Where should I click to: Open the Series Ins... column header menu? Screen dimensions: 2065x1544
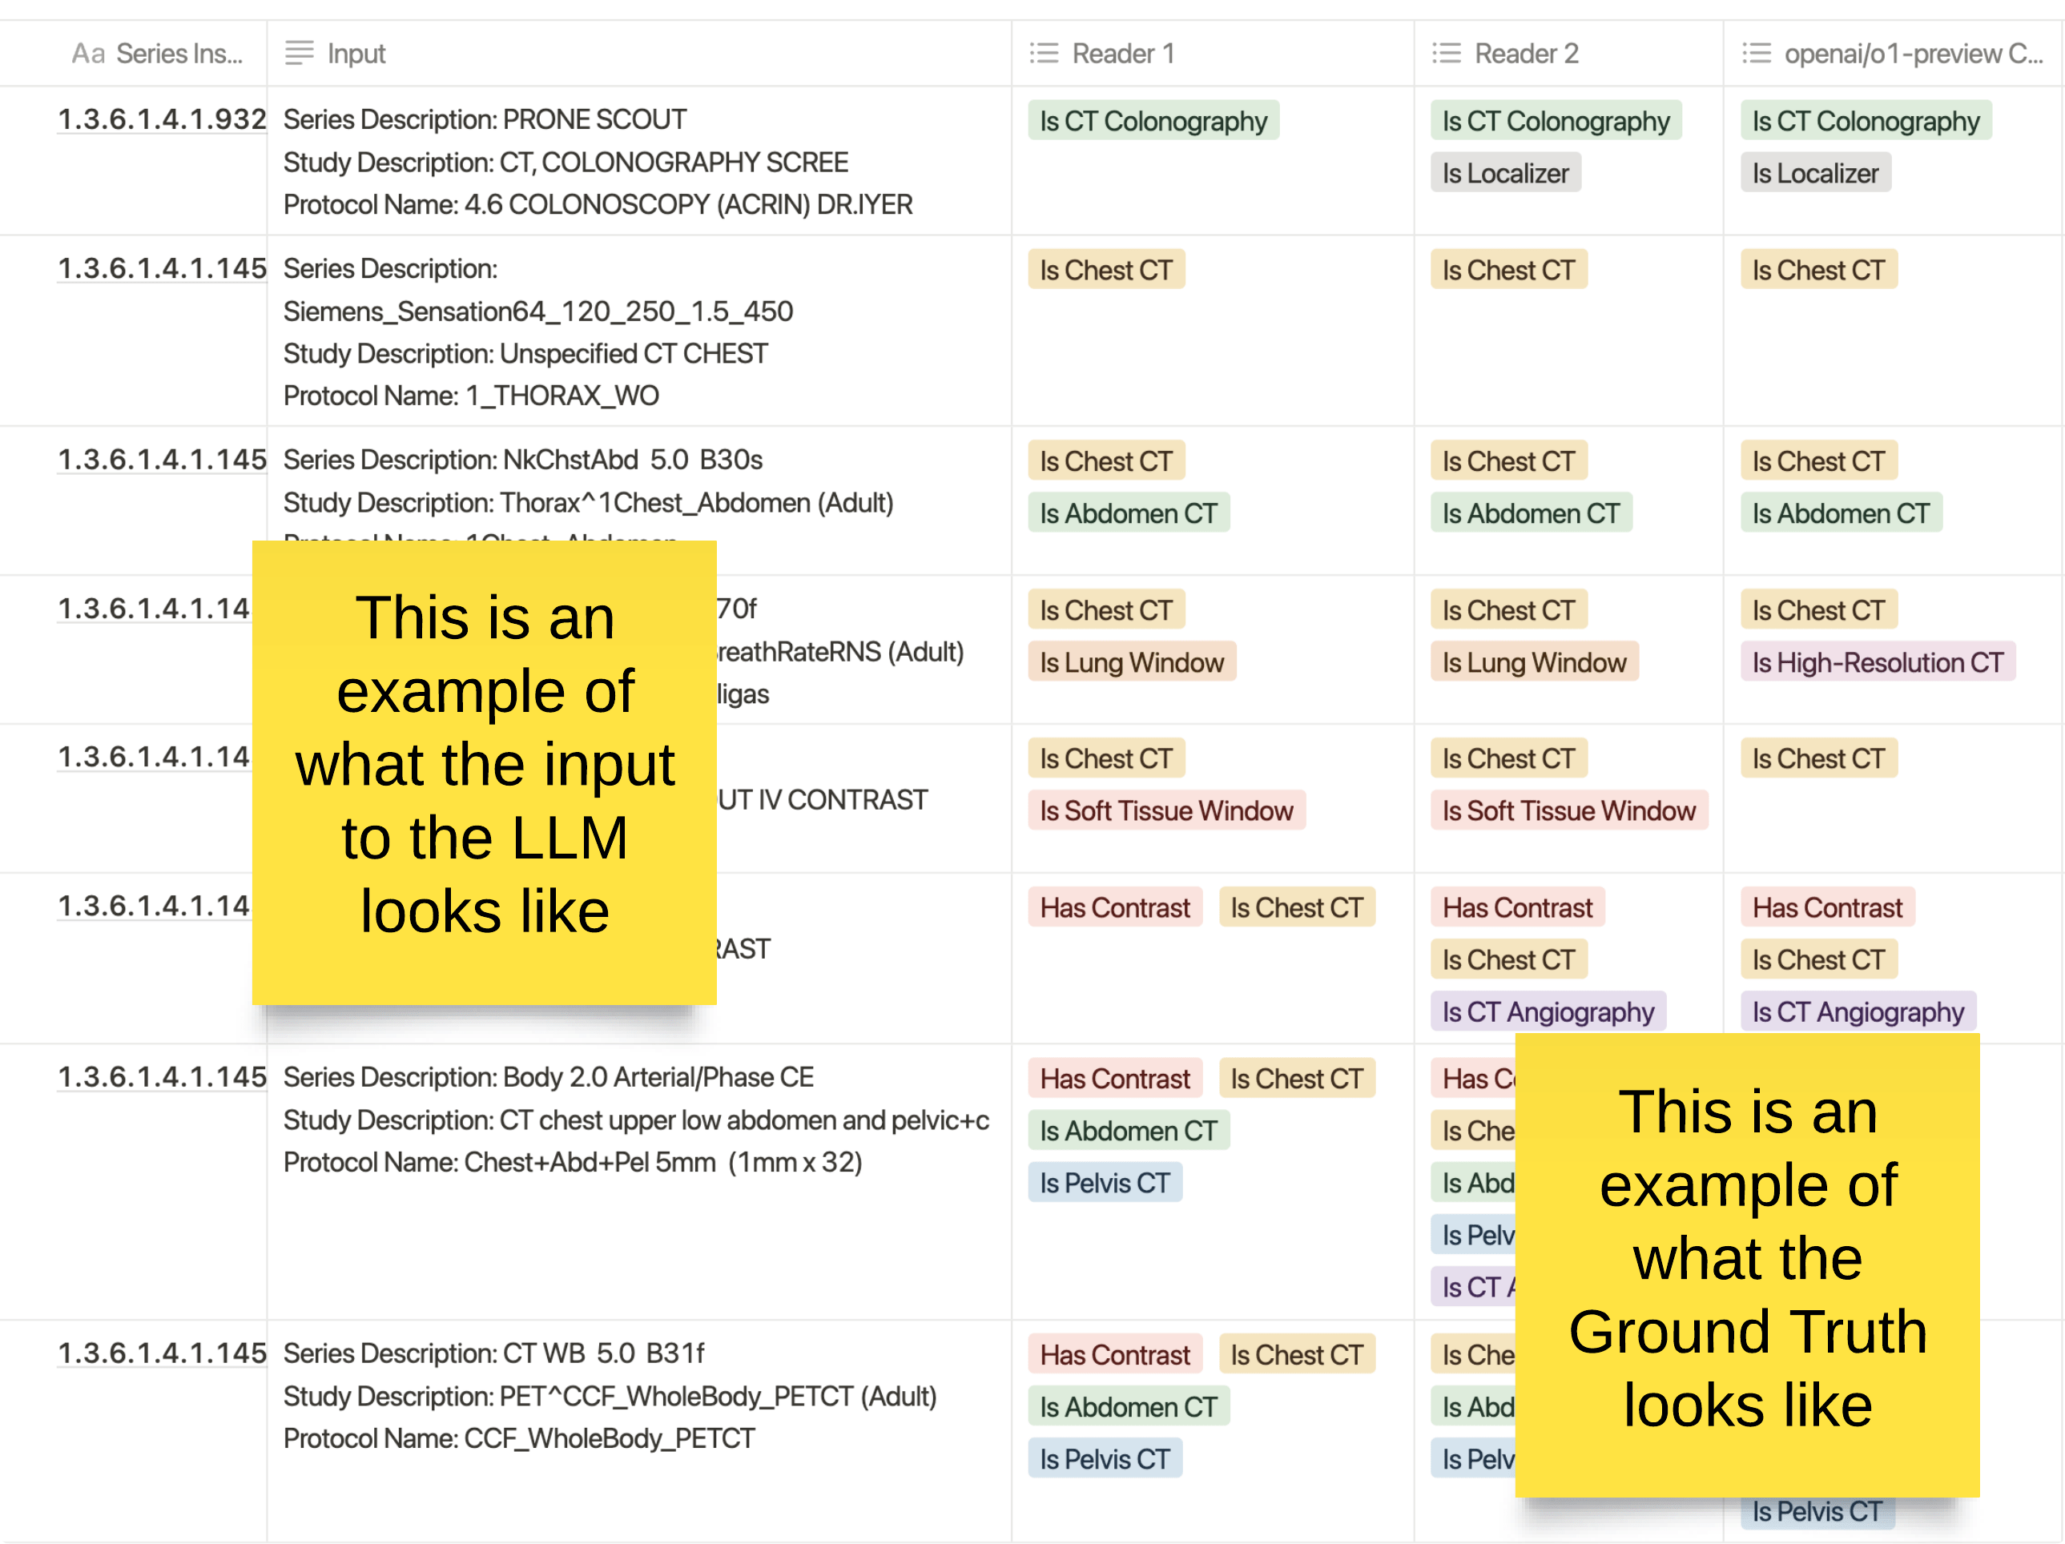[179, 53]
